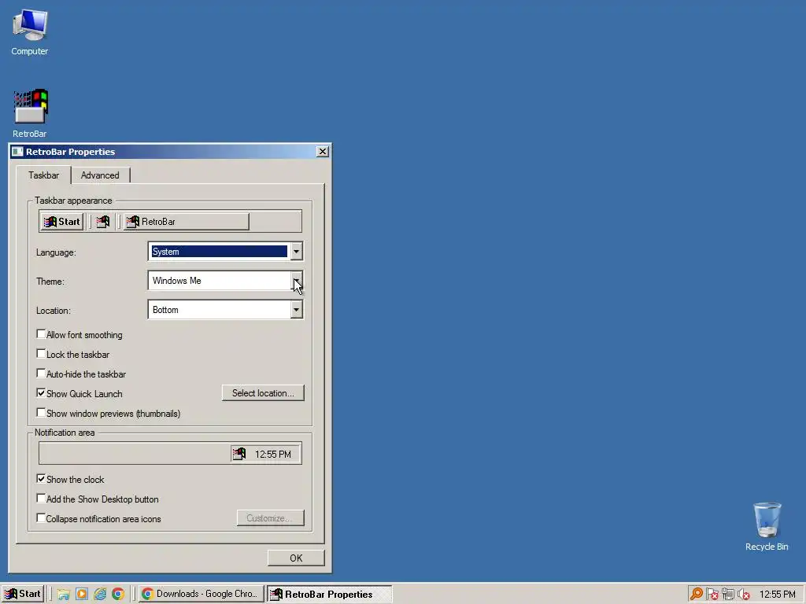Click the taskbar clock showing 12:55 PM
The image size is (806, 604).
pos(777,595)
